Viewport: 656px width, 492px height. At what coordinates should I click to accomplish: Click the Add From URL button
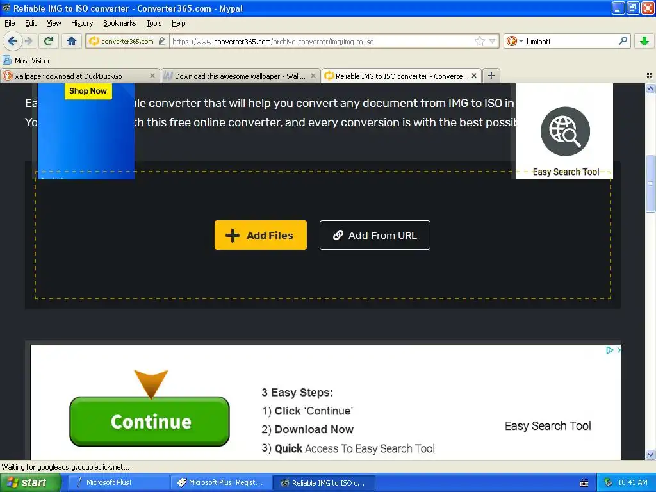tap(375, 235)
